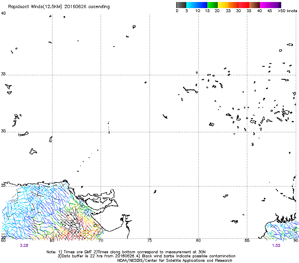Click the NOAA/NESDIS credit line
Viewport: 299px width, 263px height.
coord(175,261)
